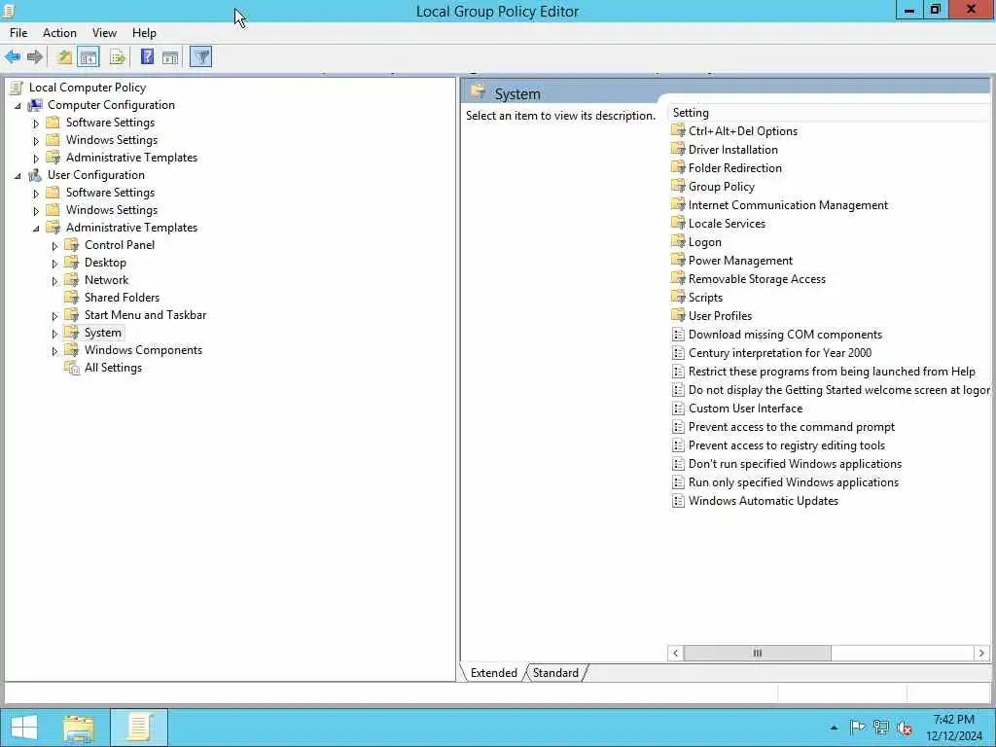Click the Up one level folder icon
Image resolution: width=996 pixels, height=747 pixels.
click(x=65, y=57)
